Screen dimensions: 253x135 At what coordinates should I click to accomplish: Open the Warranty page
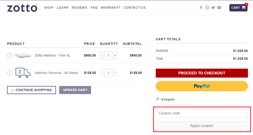coord(111,8)
